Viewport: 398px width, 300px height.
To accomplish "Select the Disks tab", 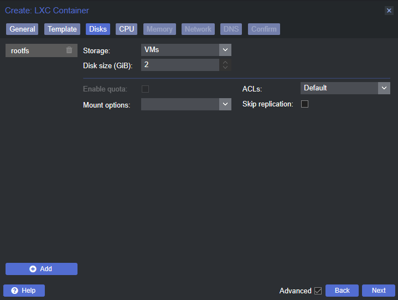I will [x=98, y=29].
